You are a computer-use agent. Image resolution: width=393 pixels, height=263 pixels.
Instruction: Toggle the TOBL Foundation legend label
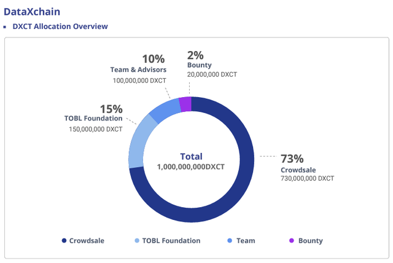pos(171,241)
